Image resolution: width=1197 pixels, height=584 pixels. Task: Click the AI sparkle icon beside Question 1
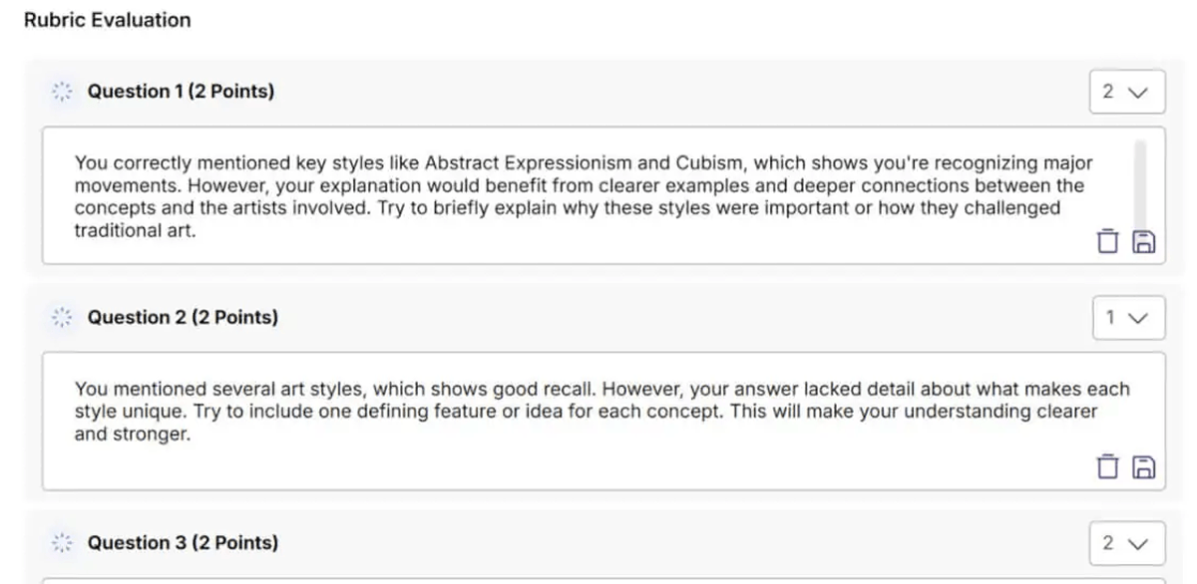[x=62, y=92]
